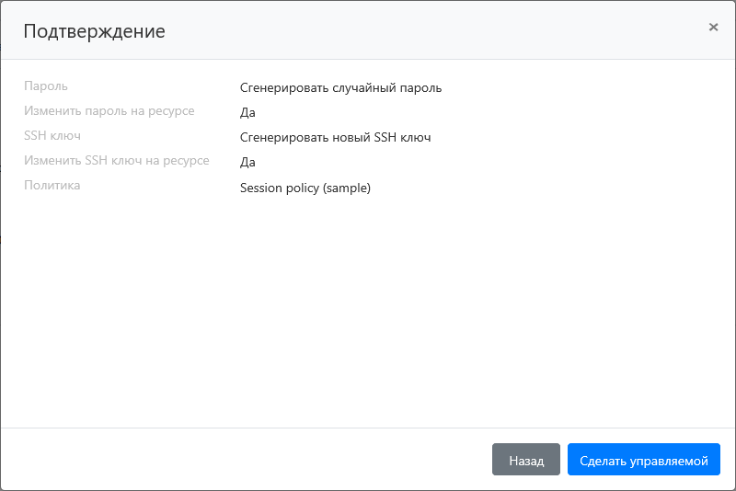Click the SSH ключ field label

tap(52, 136)
